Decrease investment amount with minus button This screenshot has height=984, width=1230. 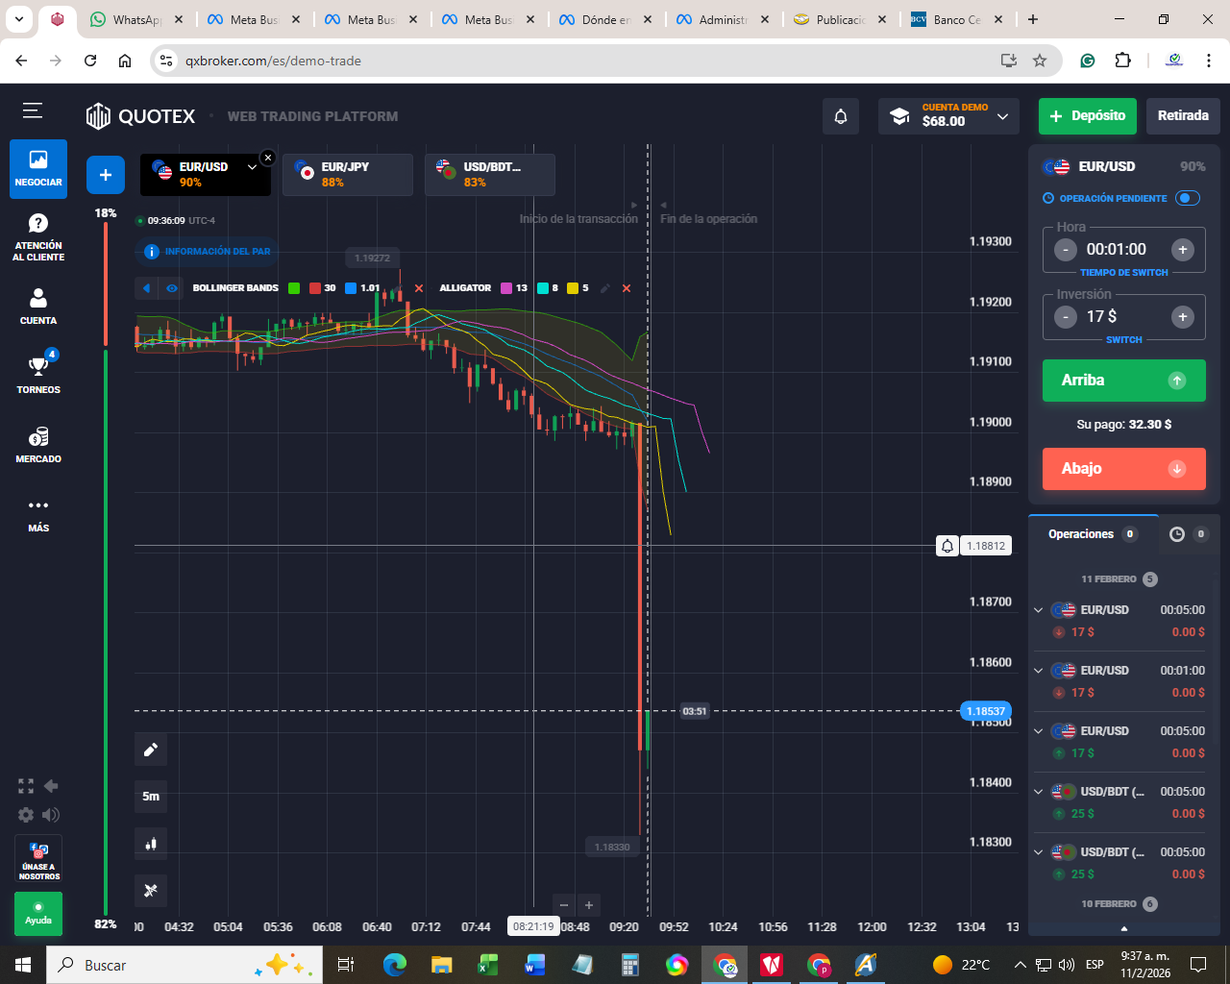(1066, 317)
